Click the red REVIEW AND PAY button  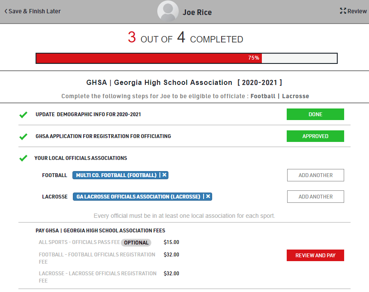315,255
